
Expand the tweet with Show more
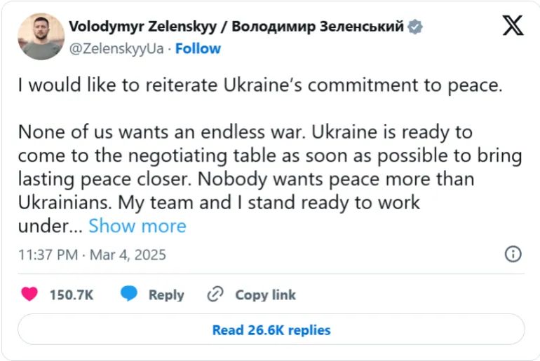(137, 226)
